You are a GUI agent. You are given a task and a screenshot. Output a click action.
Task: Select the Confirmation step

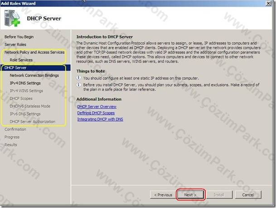(15, 129)
